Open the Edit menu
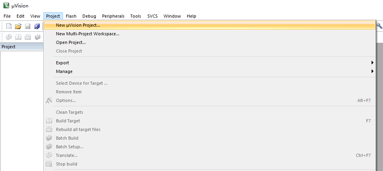Image resolution: width=383 pixels, height=171 pixels. coord(20,16)
